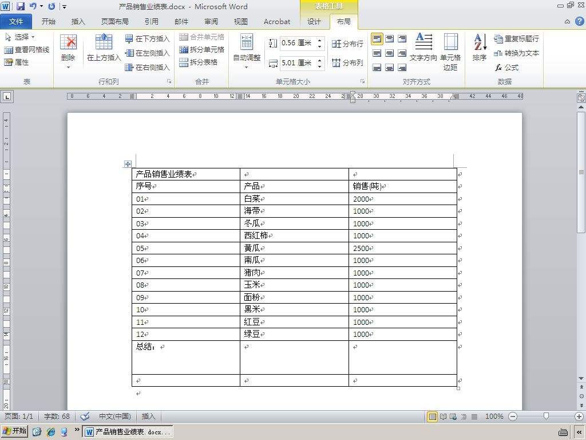Open Internet Explorer from the taskbar
This screenshot has height=440, width=586.
tap(51, 432)
